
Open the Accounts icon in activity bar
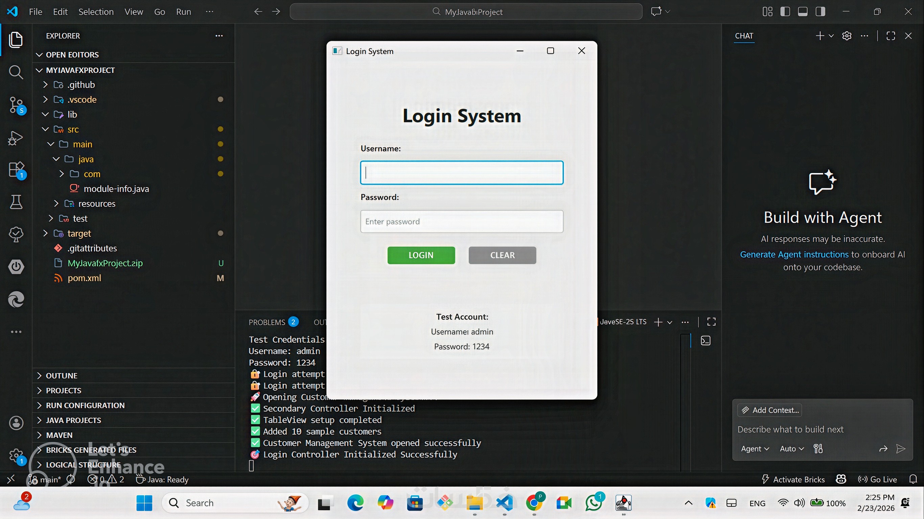coord(16,423)
